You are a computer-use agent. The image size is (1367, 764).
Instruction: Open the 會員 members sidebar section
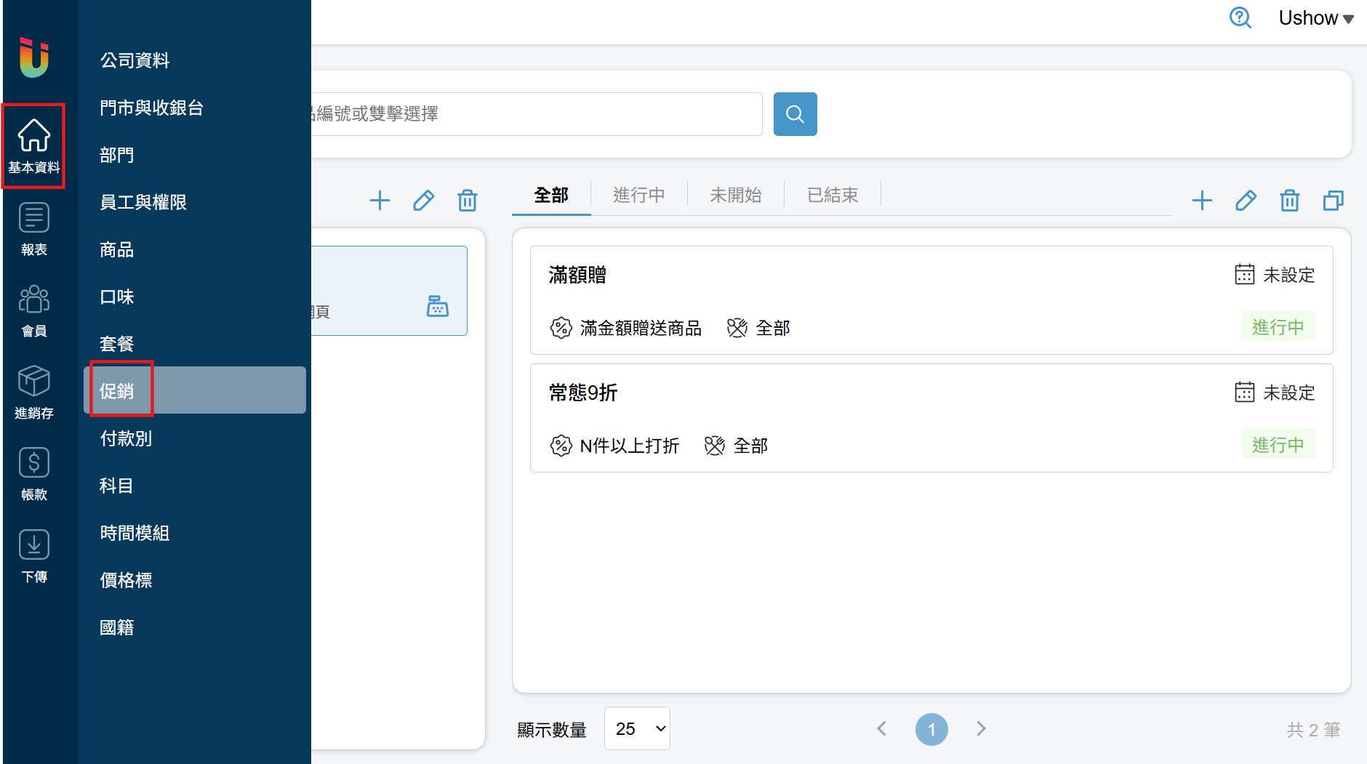coord(34,311)
